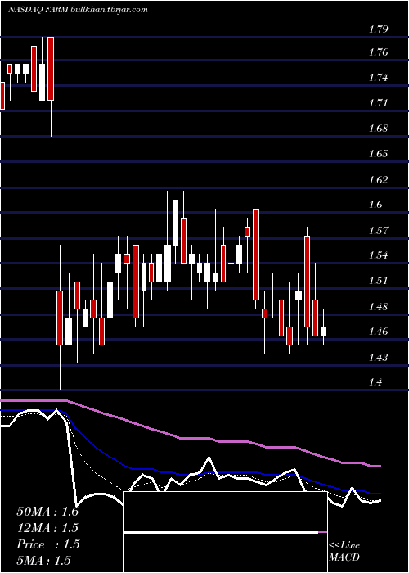Viewport: 409px width, 573px height.
Task: Click the 1.48 price axis label
Action: point(380,306)
